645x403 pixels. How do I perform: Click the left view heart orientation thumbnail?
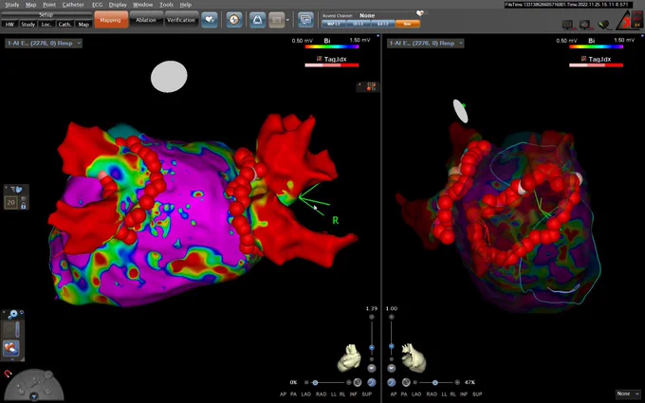point(349,358)
